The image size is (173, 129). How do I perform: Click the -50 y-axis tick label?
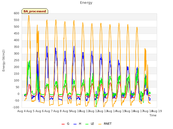pos(17,101)
